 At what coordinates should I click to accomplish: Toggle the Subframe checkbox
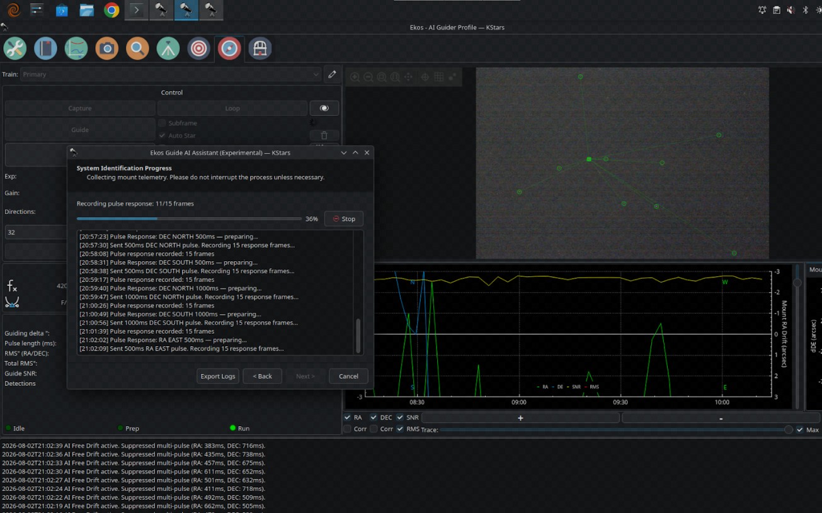click(x=162, y=123)
